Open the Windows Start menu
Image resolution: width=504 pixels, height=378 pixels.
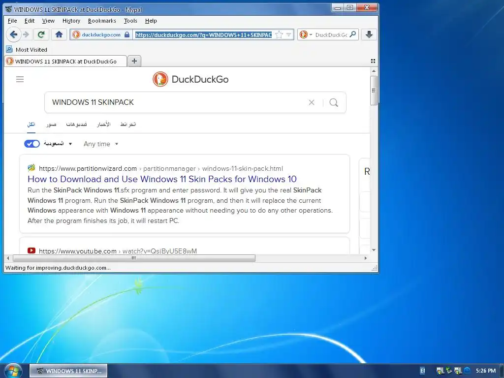click(x=13, y=371)
